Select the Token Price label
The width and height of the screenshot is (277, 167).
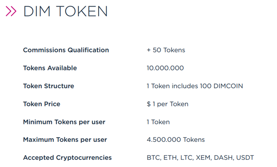42,104
